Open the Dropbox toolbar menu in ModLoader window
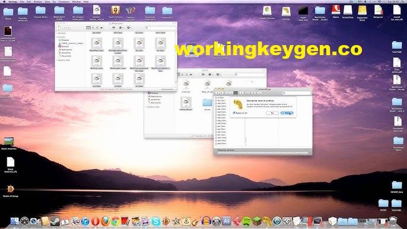The height and width of the screenshot is (229, 407). click(x=129, y=27)
